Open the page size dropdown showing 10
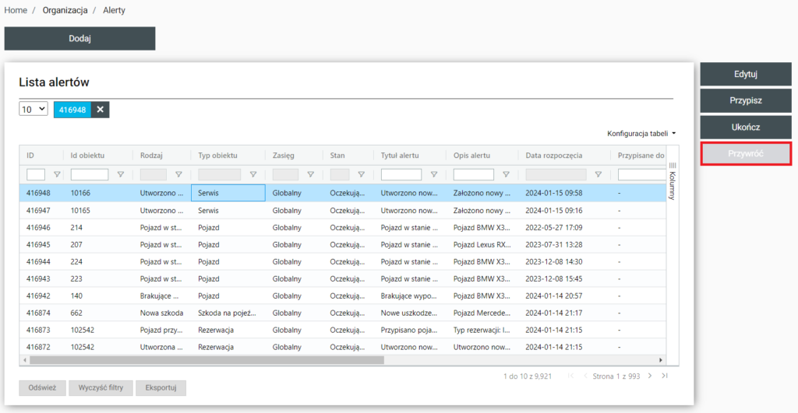Image resolution: width=798 pixels, height=413 pixels. [34, 110]
